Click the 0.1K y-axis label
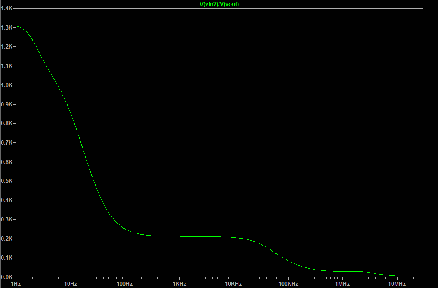Viewport: 438px width, 288px height. point(7,258)
